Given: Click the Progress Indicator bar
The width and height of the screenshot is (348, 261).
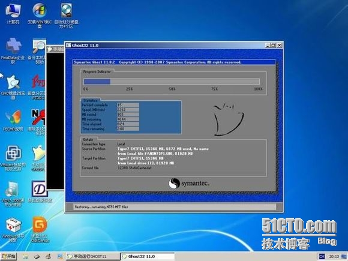Looking at the screenshot, I should 172,82.
